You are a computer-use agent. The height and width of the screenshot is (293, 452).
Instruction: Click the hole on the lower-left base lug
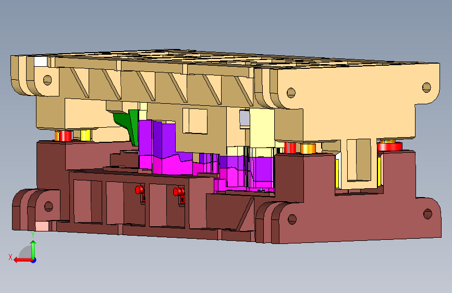[x=48, y=206]
